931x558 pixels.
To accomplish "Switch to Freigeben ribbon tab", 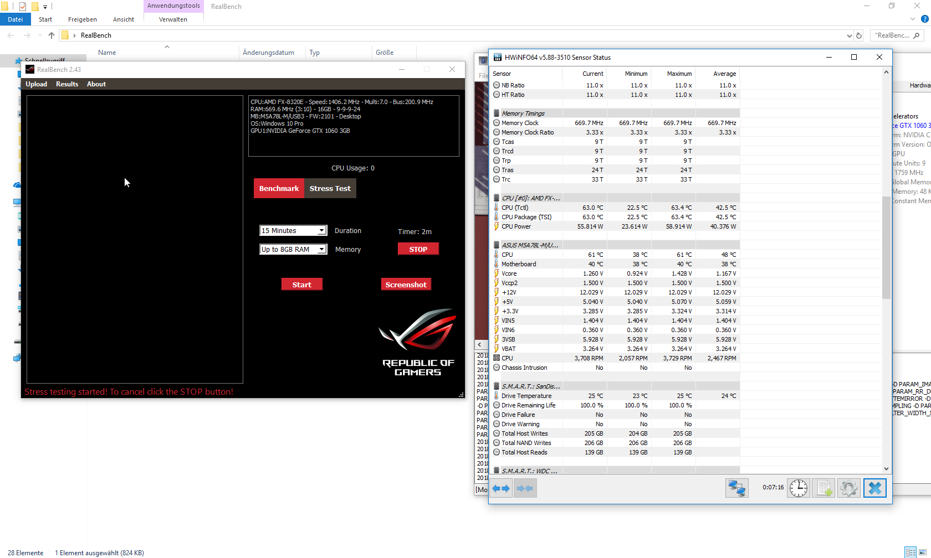I will pos(83,19).
